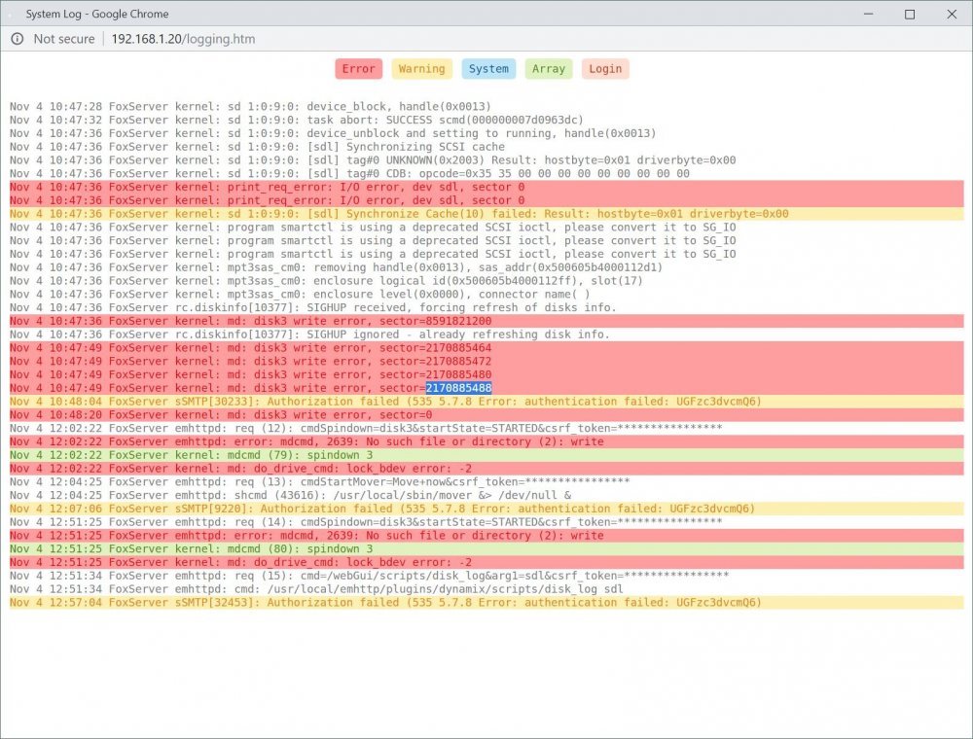973x739 pixels.
Task: Click line Synchronizing SCSI cache
Action: pyautogui.click(x=257, y=147)
